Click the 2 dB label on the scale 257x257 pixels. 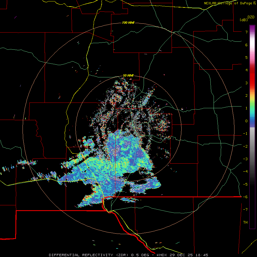pyautogui.click(x=246, y=96)
